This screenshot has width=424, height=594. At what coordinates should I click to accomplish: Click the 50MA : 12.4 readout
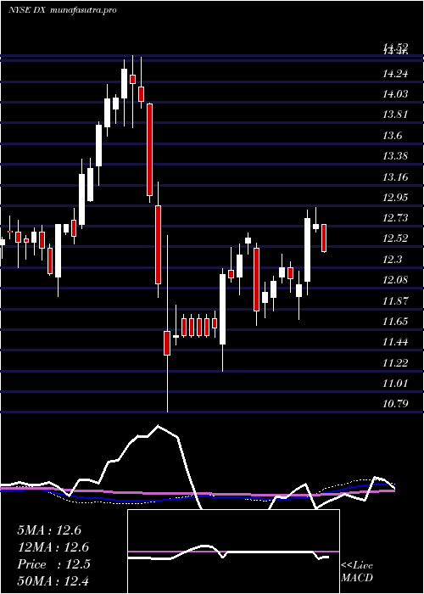click(53, 581)
